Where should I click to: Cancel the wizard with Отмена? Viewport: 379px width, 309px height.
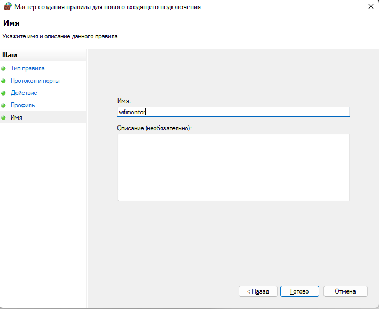[x=345, y=291]
